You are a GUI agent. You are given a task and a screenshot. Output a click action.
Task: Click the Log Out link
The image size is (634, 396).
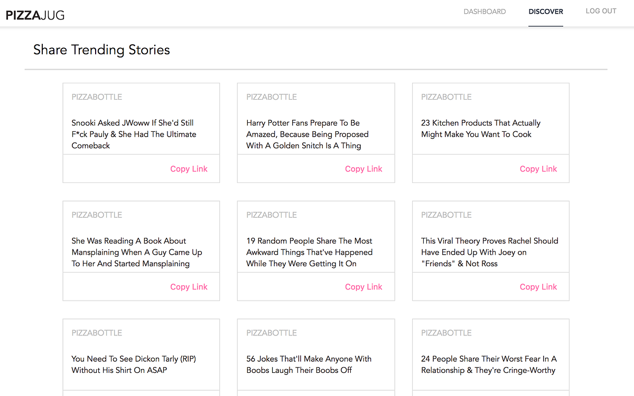coord(601,11)
